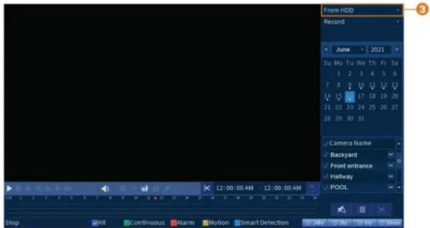Click the camera list scroll-up arrow
This screenshot has width=430, height=228.
tap(399, 143)
